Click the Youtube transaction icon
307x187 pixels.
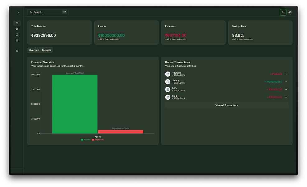(x=168, y=74)
